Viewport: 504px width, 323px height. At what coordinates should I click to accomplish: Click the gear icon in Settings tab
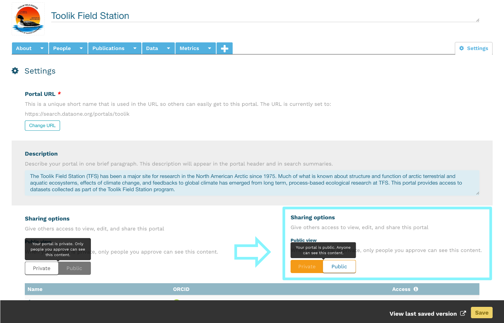coord(462,48)
